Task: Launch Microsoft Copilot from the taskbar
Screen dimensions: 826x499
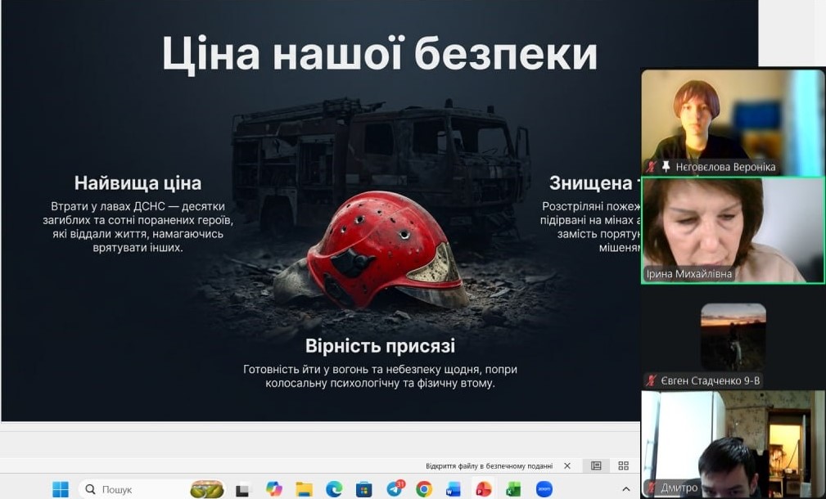Action: (x=274, y=489)
